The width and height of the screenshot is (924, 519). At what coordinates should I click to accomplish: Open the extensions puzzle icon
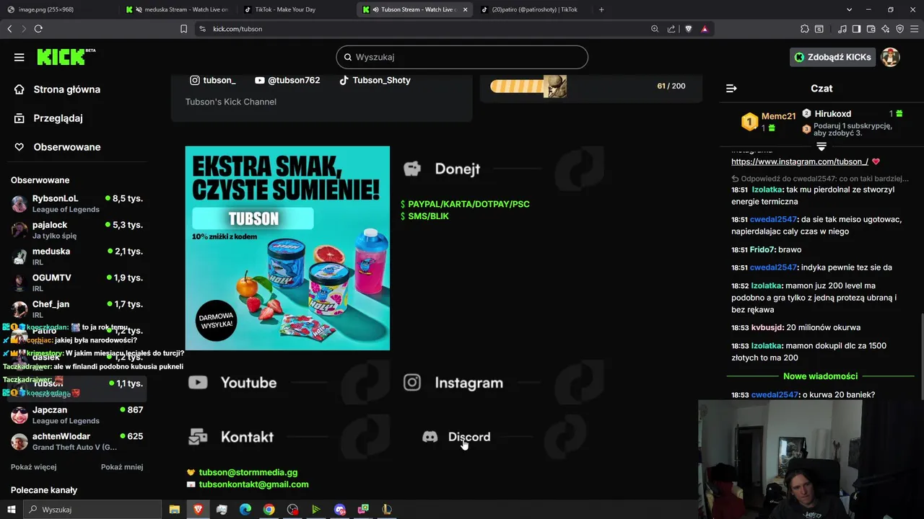805,29
